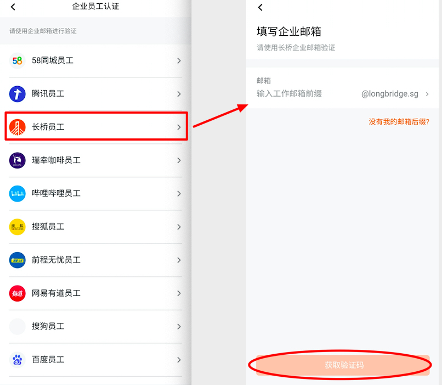Open the 搜狗员工 row chevron
442x385 pixels.
pyautogui.click(x=179, y=327)
